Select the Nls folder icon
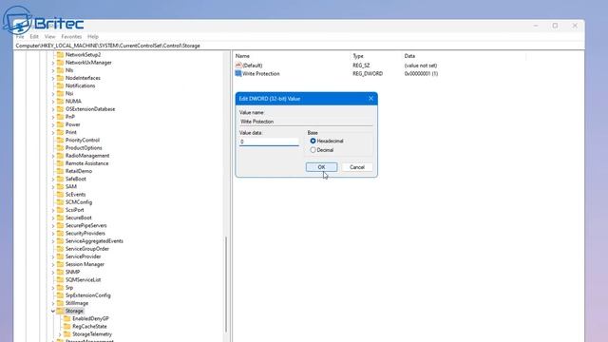Screen dimensions: 608x342 (60, 70)
